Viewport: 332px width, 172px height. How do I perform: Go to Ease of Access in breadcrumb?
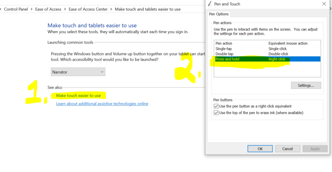point(48,9)
